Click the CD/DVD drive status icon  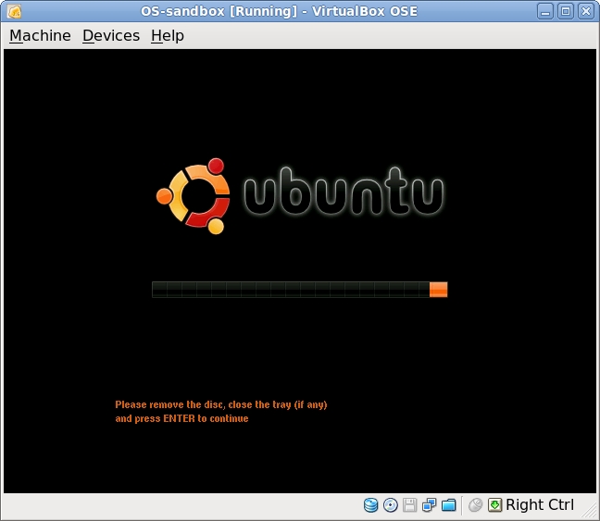391,505
